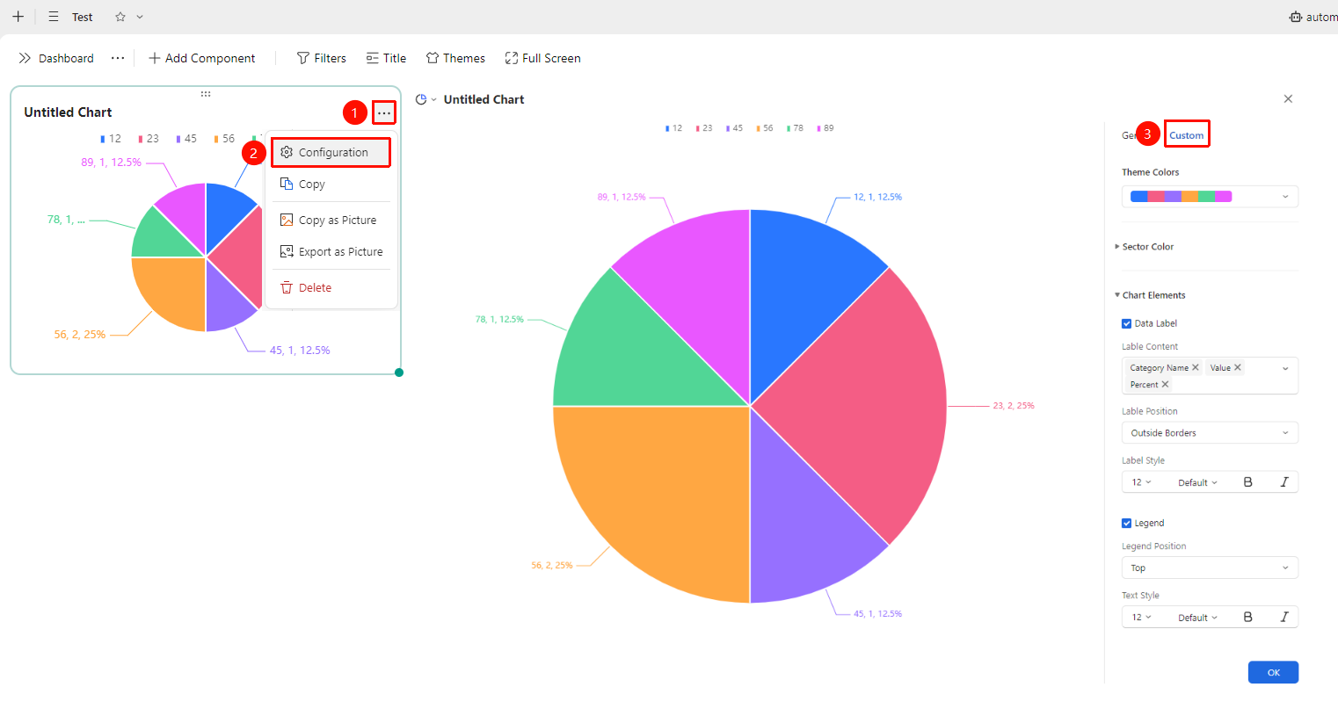
Task: Enter Full Screen mode
Action: 542,58
